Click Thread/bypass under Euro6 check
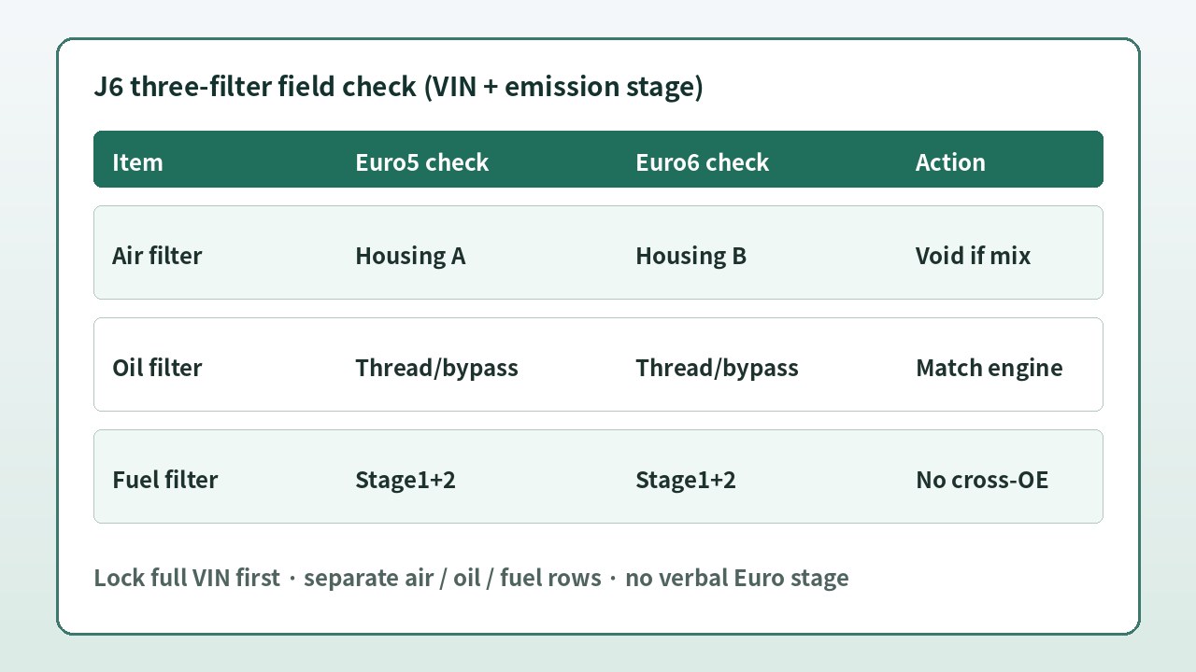Screen dimensions: 1196x672 point(717,368)
